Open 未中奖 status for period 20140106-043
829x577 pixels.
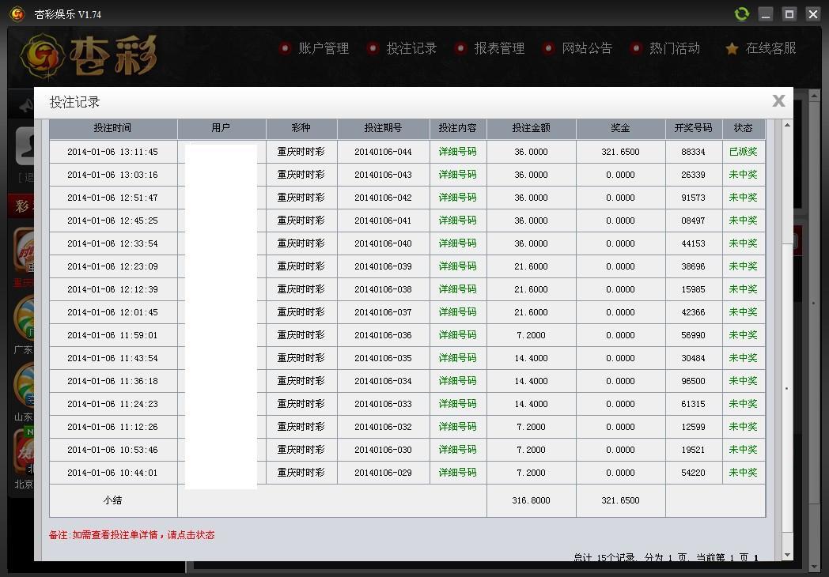pyautogui.click(x=741, y=175)
